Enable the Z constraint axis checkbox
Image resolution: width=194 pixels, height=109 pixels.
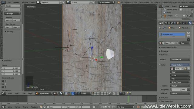pyautogui.click(x=3, y=87)
